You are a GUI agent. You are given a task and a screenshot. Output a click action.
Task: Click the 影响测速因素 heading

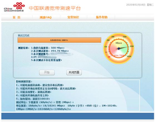tap(24, 81)
